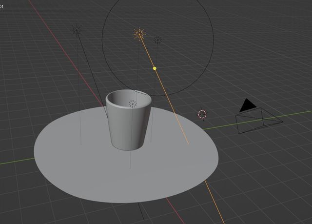
Task: Select the point light inside the cup
Action: pyautogui.click(x=132, y=103)
